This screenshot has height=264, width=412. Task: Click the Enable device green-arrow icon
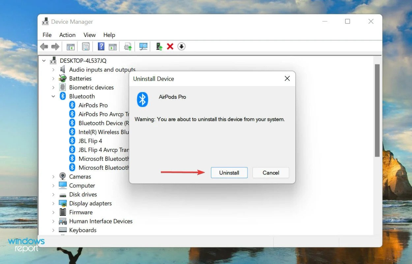point(159,47)
